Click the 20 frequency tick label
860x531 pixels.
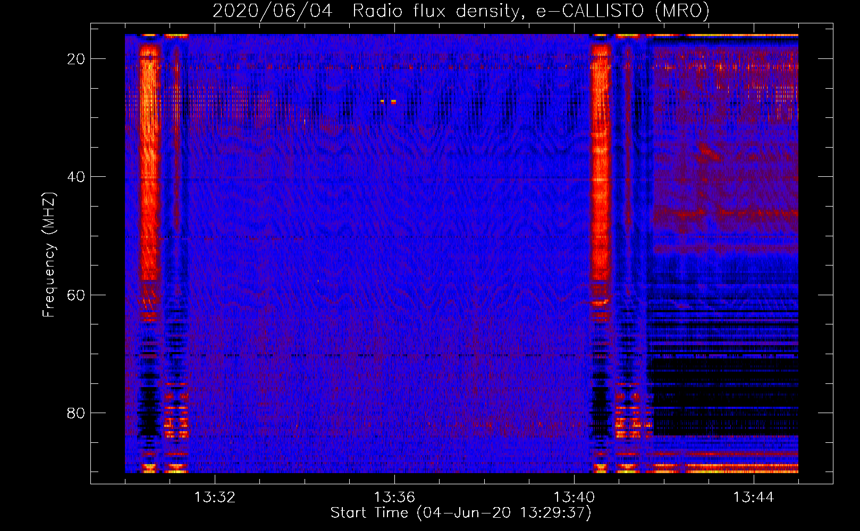(77, 59)
